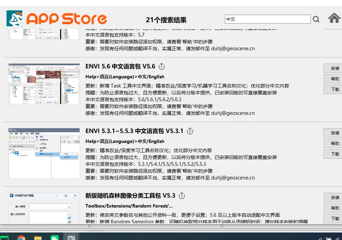Click the 更新: 新增 Random Sampling 参数 line

196,221
